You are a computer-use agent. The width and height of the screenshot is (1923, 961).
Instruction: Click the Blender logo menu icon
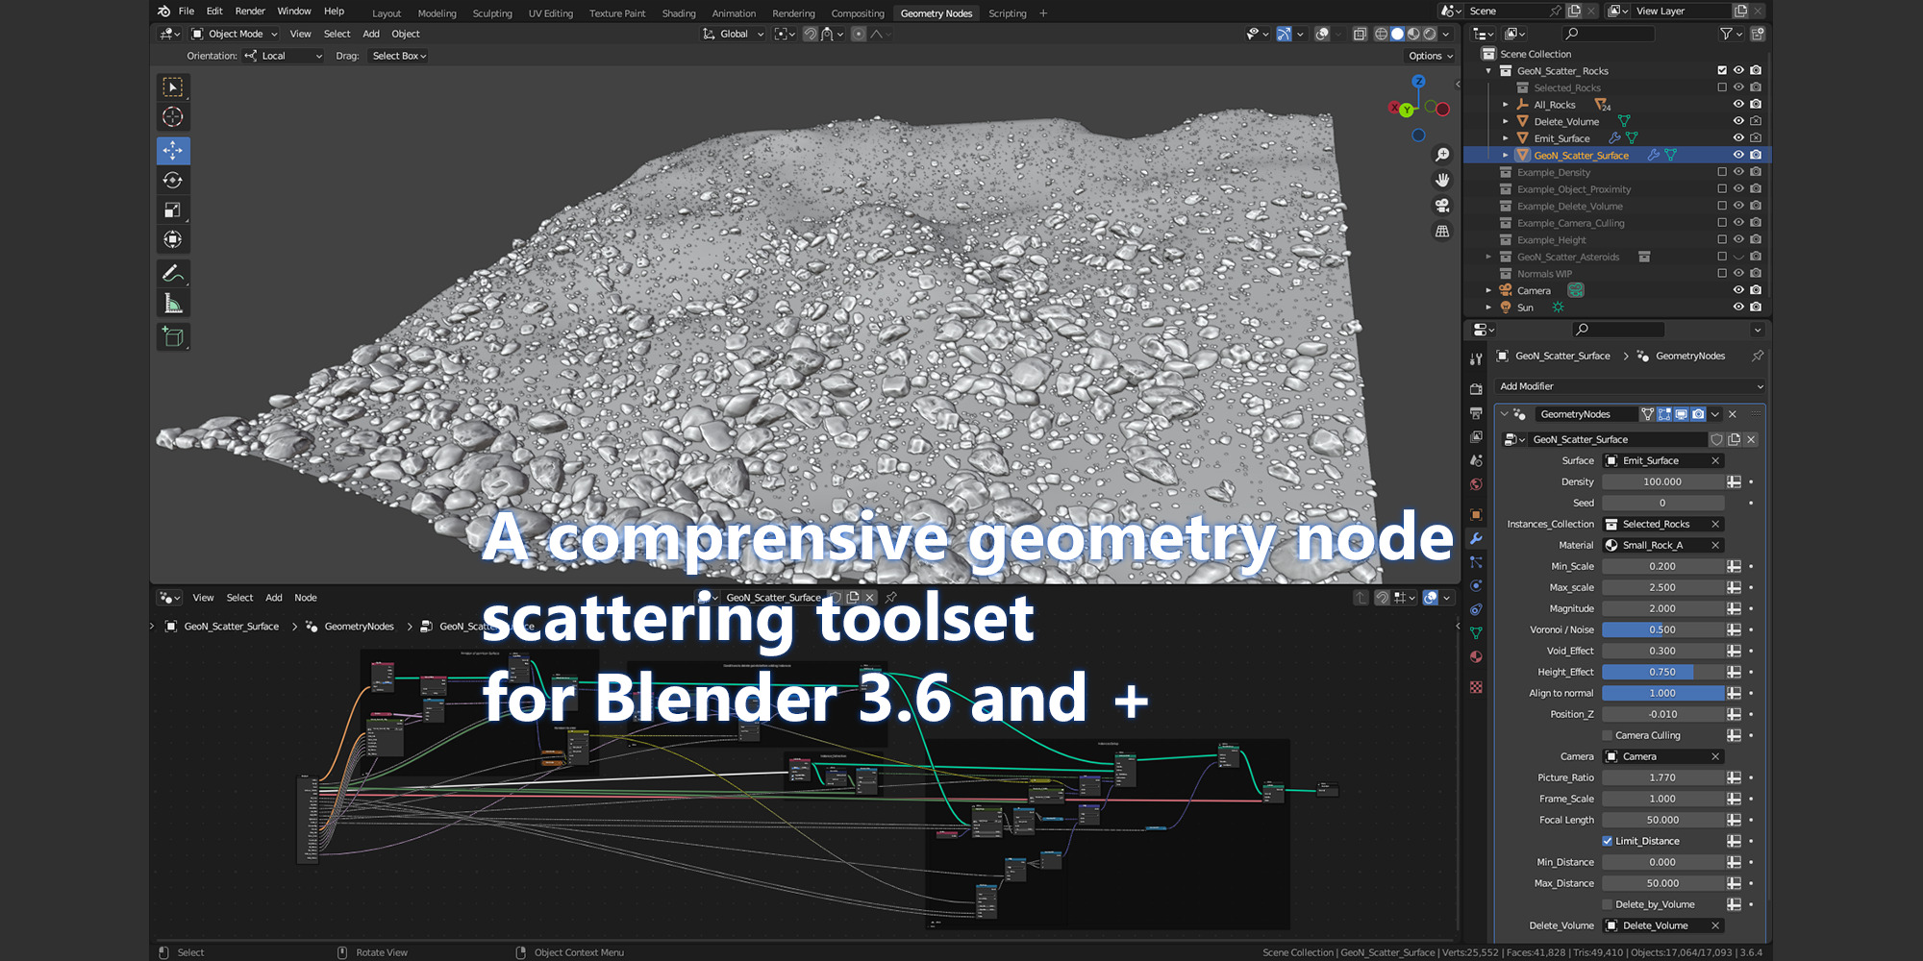point(163,12)
